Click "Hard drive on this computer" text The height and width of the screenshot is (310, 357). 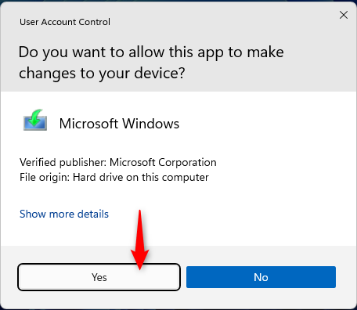click(141, 178)
